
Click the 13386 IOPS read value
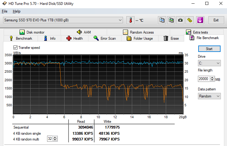click(83, 133)
